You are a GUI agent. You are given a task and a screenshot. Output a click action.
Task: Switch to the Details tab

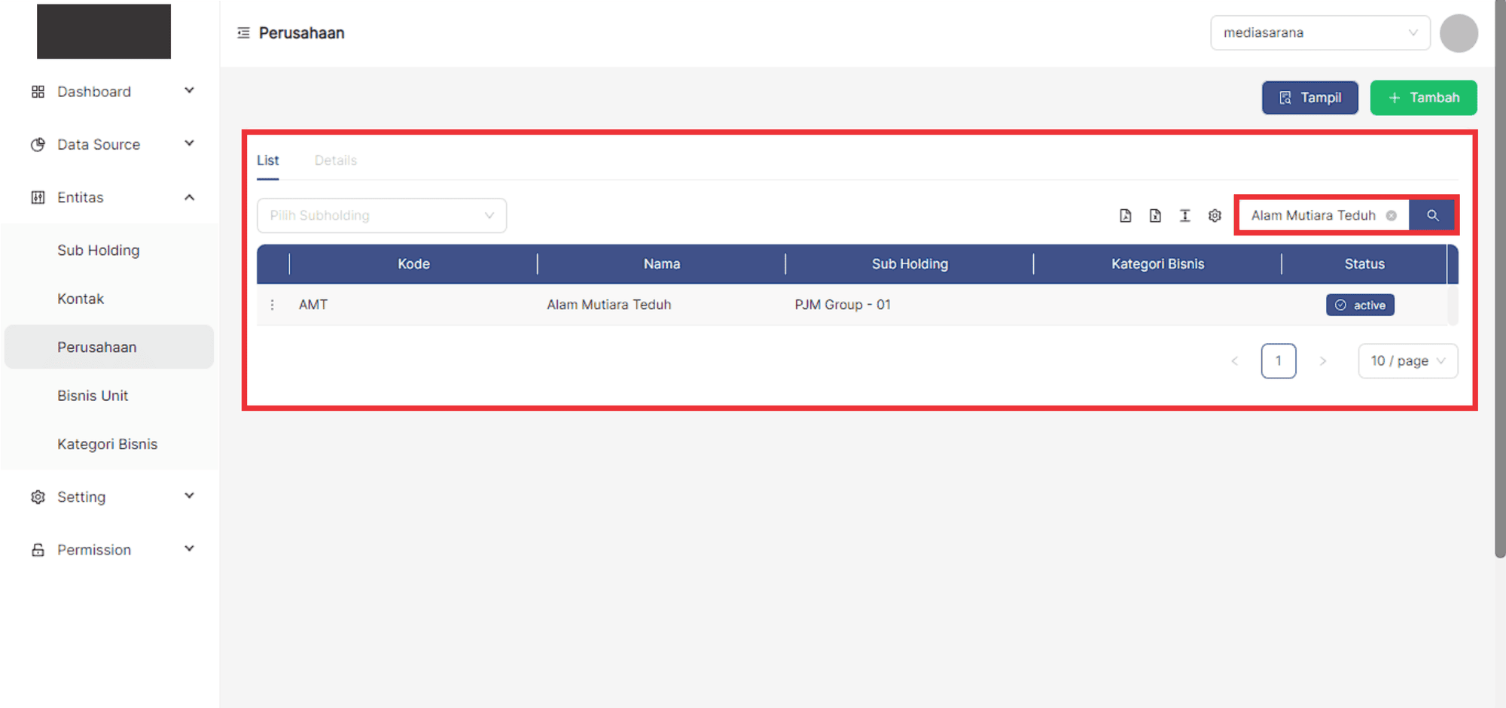coord(335,160)
